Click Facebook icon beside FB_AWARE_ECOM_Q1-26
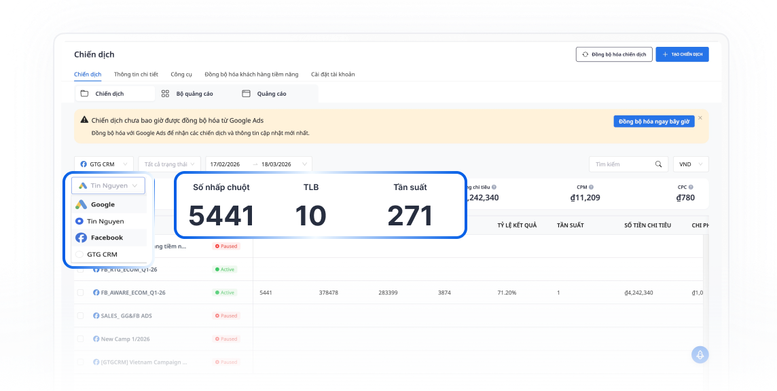Viewport: 777px width, 391px height. [x=96, y=293]
